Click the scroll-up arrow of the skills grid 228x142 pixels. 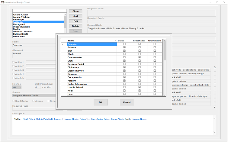click(x=165, y=40)
